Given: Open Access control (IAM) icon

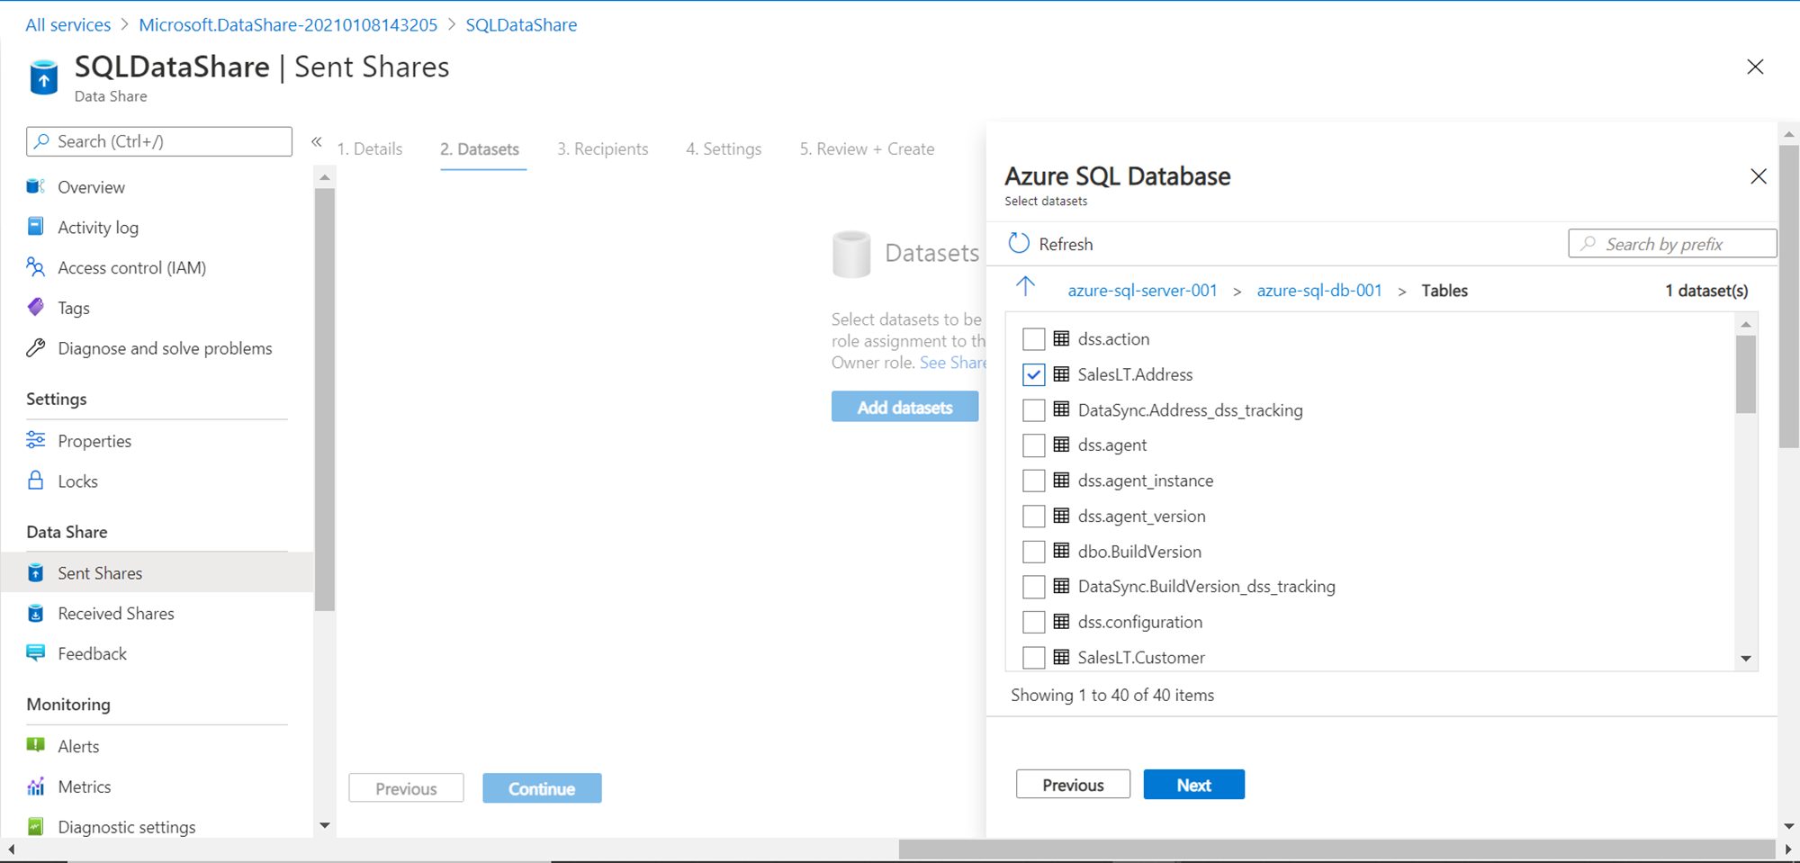Looking at the screenshot, I should (36, 267).
